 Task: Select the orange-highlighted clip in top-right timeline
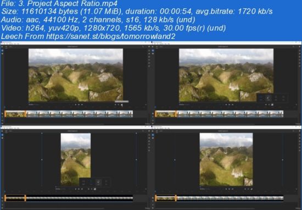pyautogui.click(x=166, y=114)
